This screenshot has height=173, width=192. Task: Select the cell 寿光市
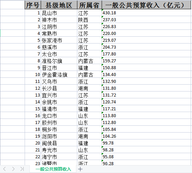tap(59, 150)
